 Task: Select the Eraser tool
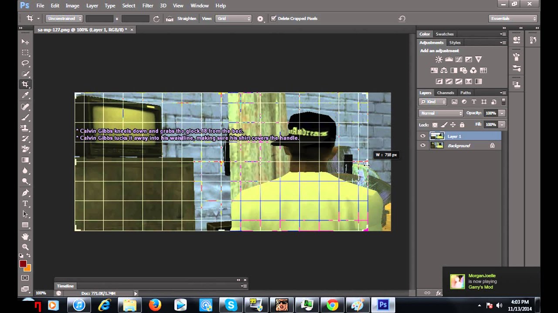coord(25,149)
